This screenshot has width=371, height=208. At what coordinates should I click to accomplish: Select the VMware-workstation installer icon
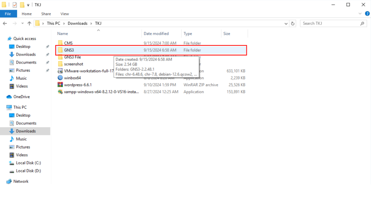pos(61,71)
